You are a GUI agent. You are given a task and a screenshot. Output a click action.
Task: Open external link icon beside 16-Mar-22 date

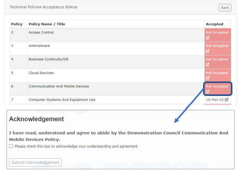(x=226, y=100)
